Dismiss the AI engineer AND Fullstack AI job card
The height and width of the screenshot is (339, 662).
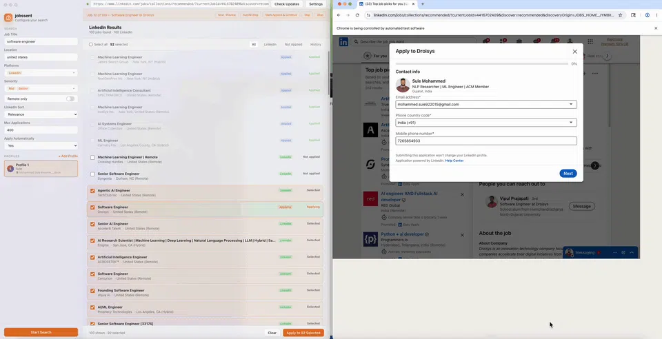pos(462,194)
